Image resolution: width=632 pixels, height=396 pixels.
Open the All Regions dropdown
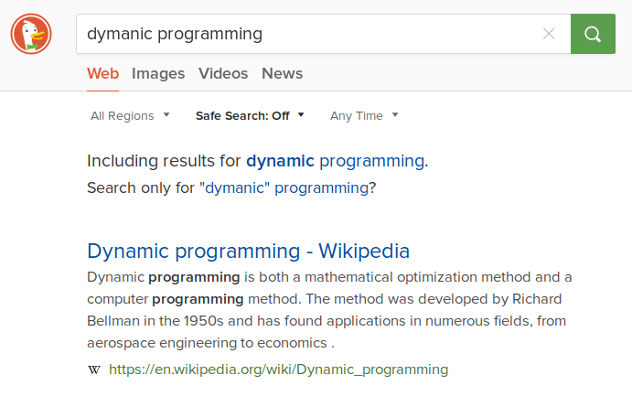(130, 116)
